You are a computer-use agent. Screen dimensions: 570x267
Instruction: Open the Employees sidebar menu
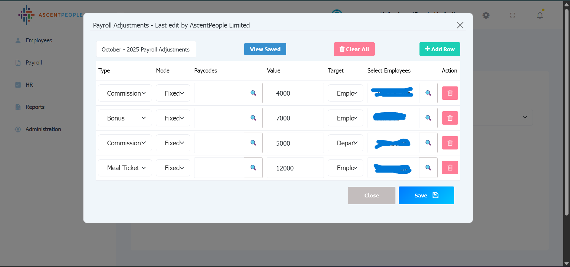[39, 40]
